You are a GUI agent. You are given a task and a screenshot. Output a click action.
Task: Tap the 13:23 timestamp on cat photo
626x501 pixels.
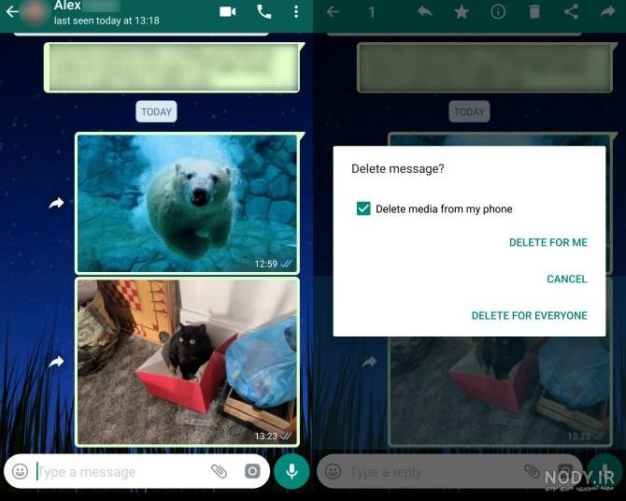click(x=265, y=436)
